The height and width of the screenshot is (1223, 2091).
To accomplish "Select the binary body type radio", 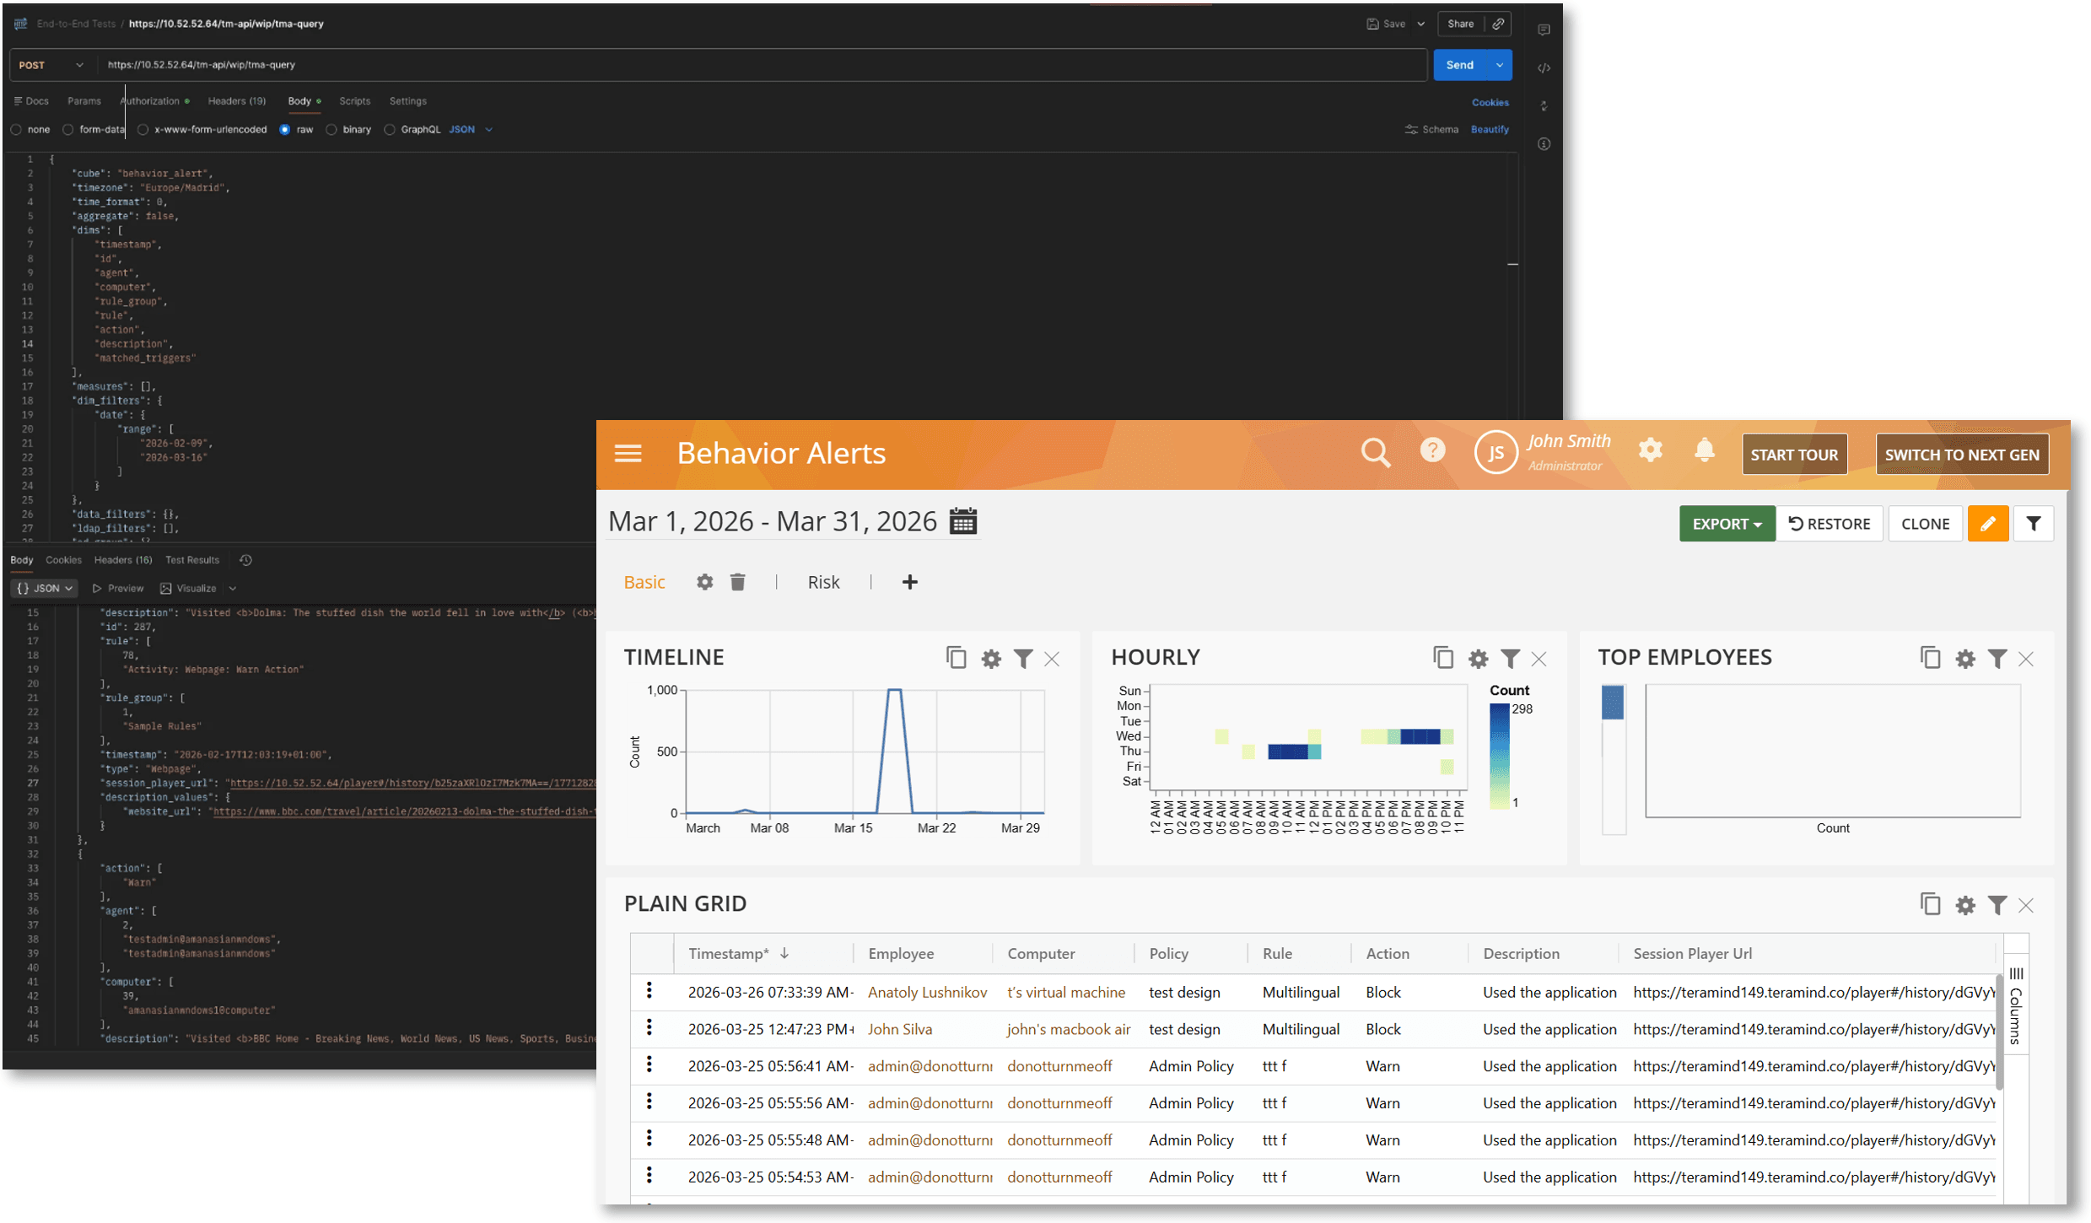I will click(331, 130).
